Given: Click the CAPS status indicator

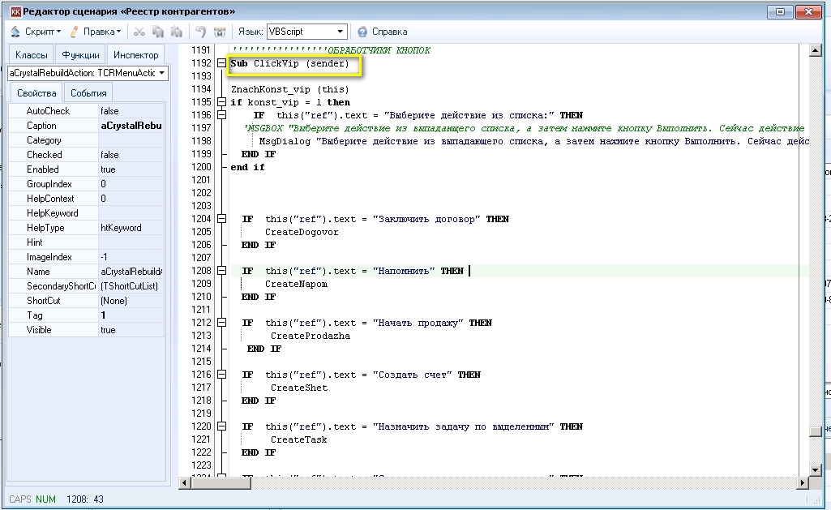Looking at the screenshot, I should (20, 499).
